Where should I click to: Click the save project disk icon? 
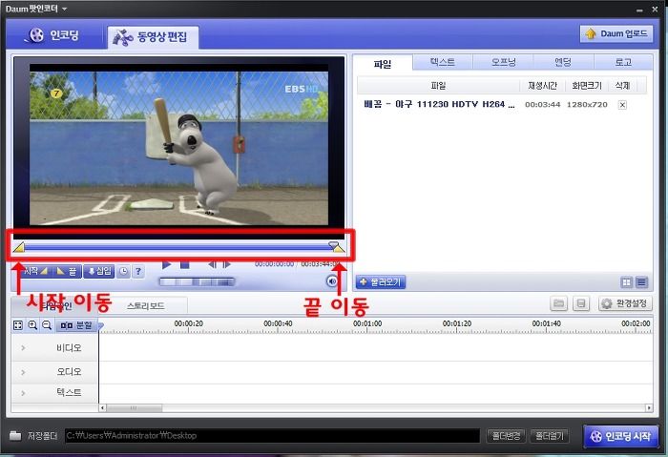(580, 303)
